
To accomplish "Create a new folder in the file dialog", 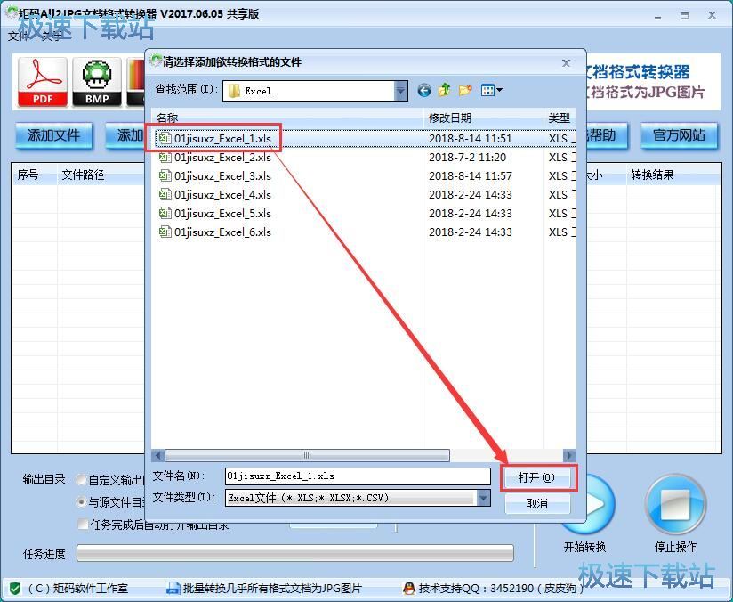I will click(x=464, y=90).
